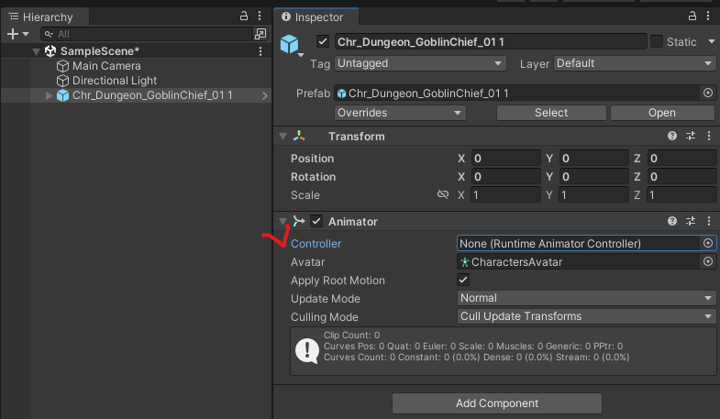
Task: Open Transform component options menu
Action: pos(708,136)
